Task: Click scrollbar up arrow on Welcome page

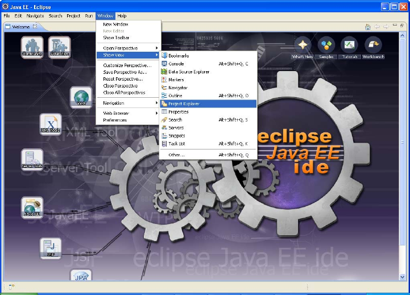Action: click(402, 35)
